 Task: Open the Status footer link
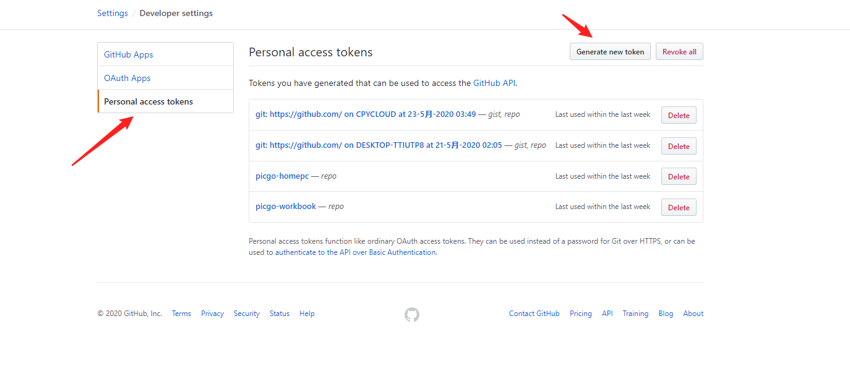point(280,314)
